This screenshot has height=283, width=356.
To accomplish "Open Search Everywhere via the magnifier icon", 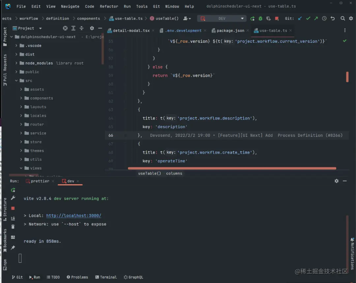I will (343, 18).
